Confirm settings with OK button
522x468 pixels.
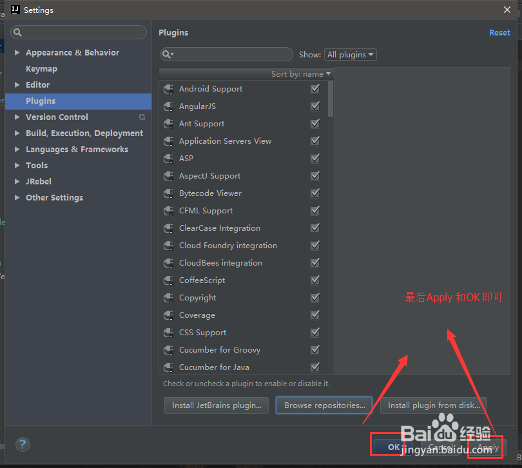click(x=393, y=447)
